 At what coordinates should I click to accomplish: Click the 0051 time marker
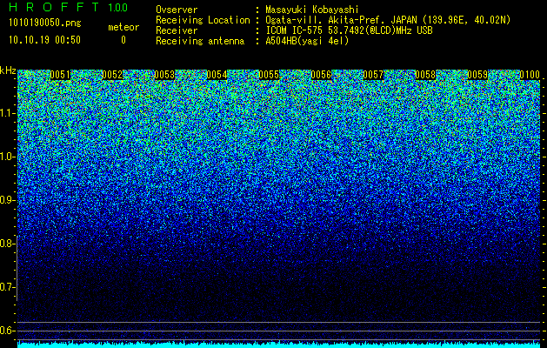point(60,75)
